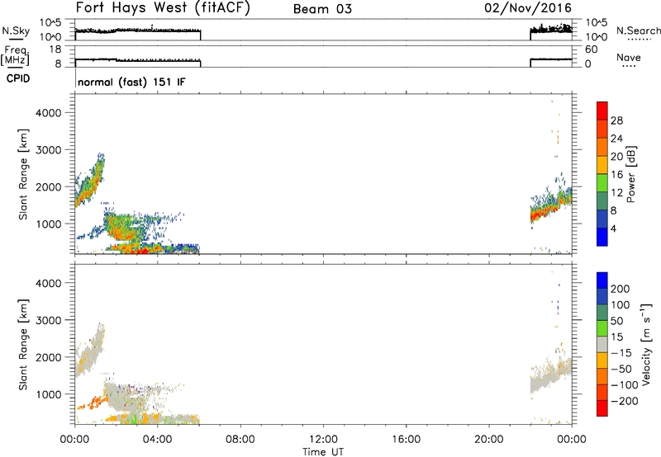Click power scale value '16'

click(x=616, y=175)
